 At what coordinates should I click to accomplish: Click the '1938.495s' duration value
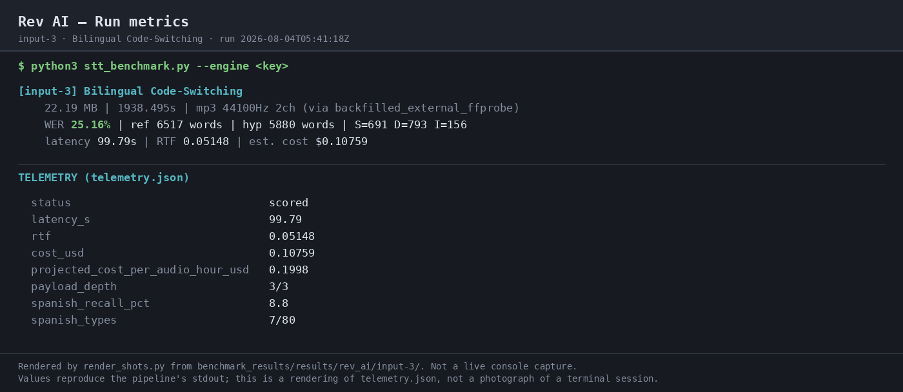pyautogui.click(x=147, y=108)
